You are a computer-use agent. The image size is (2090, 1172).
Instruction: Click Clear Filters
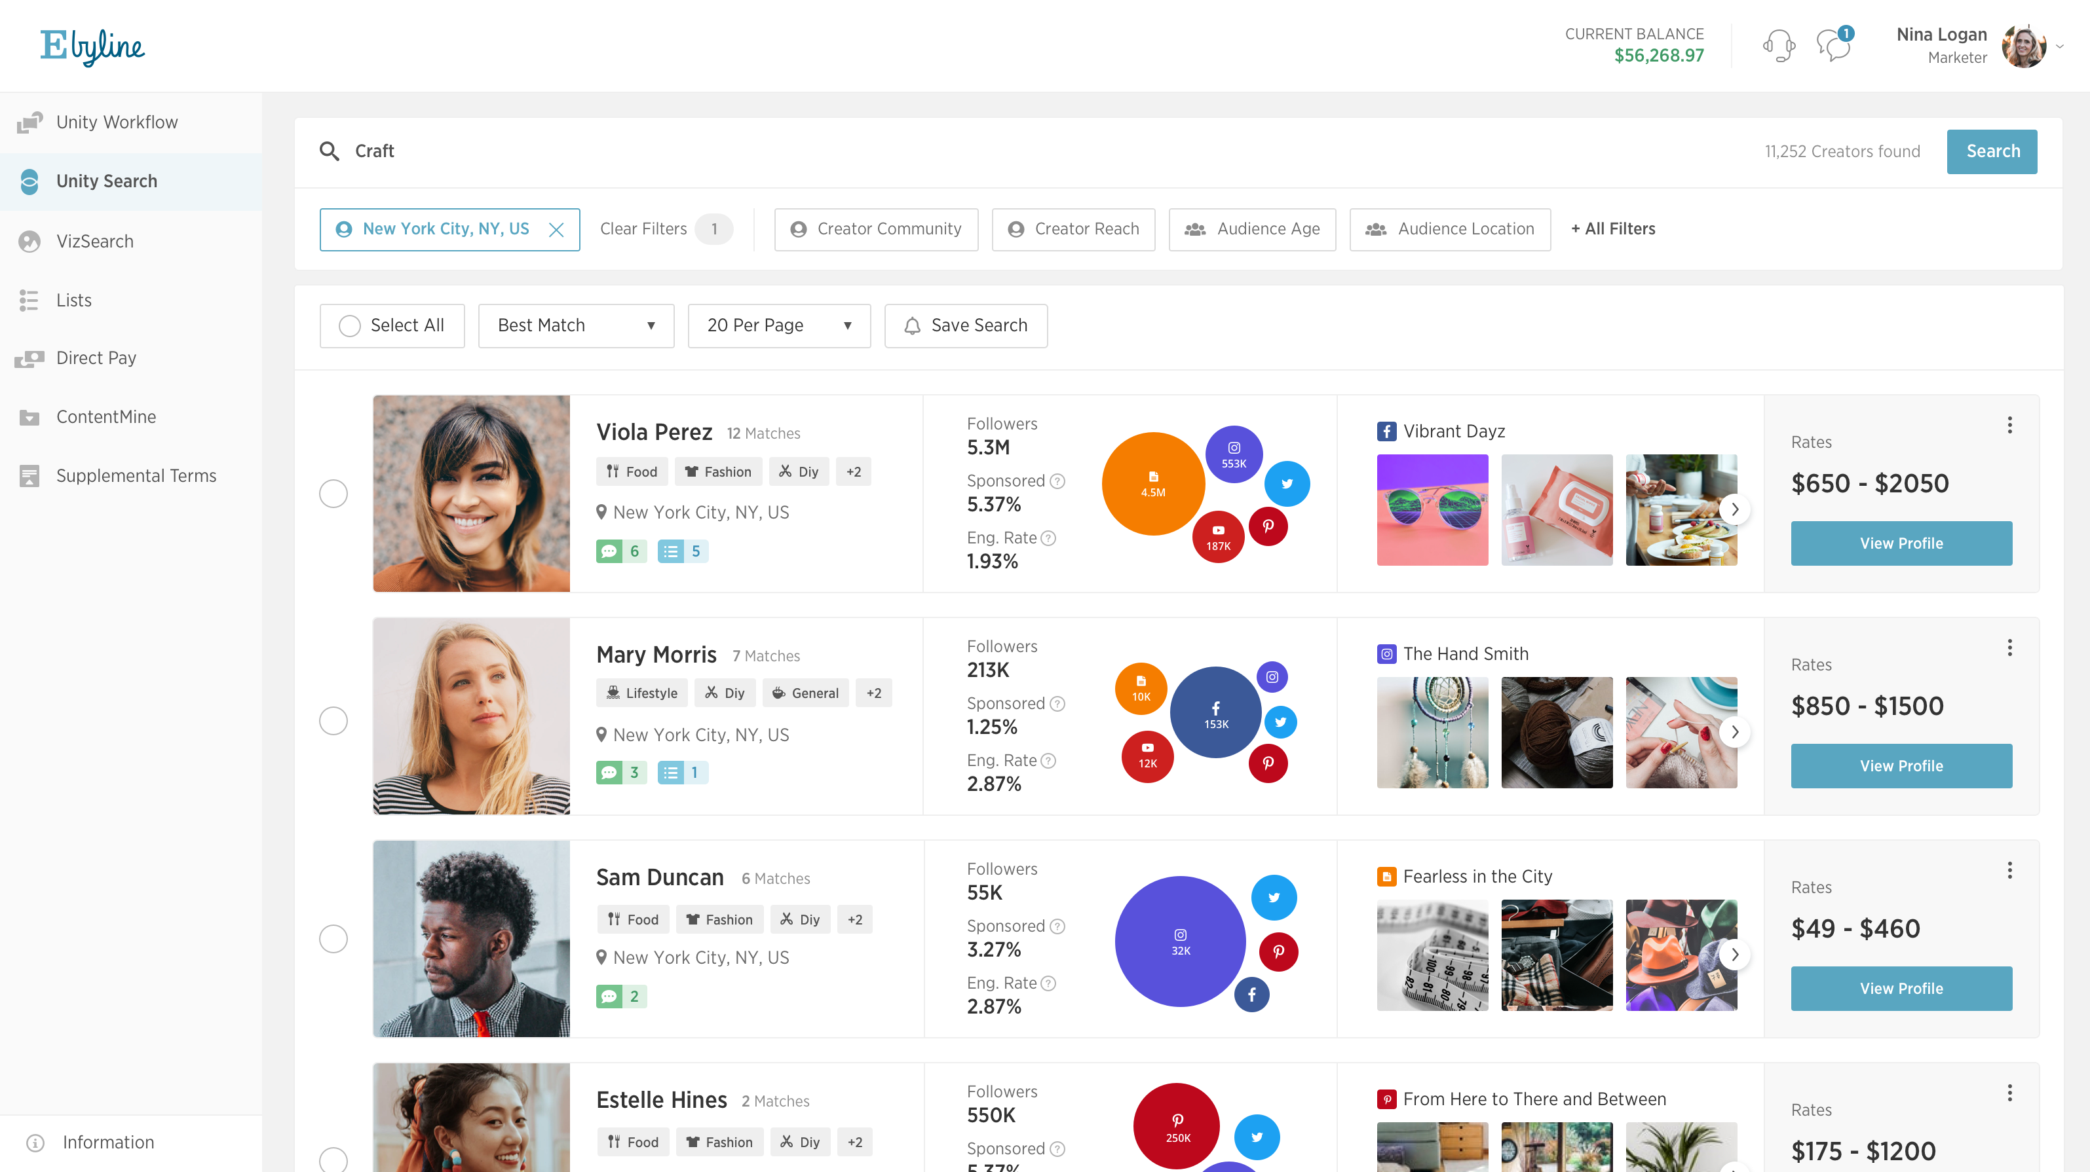click(643, 230)
